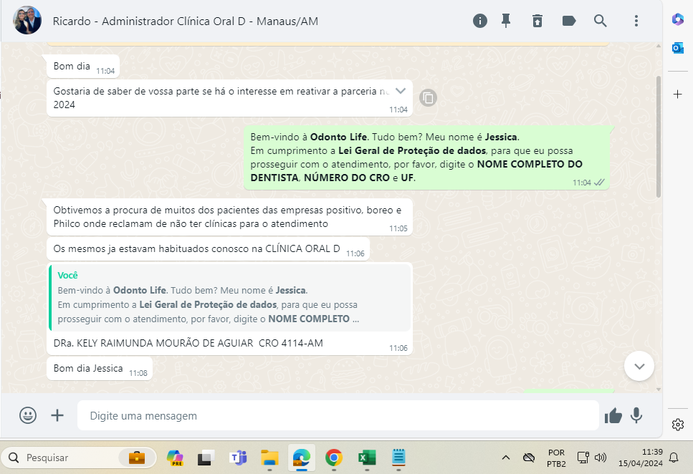Open Outlook icon in Edge sidebar
This screenshot has height=474, width=693.
tap(678, 48)
